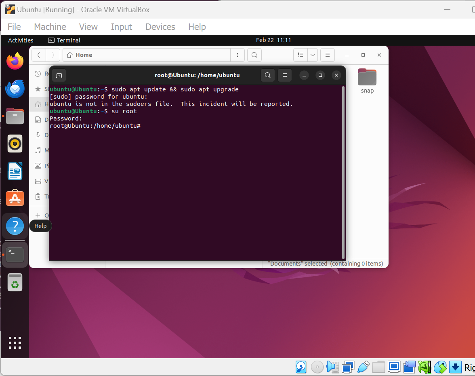Open the Trash from the dock
The image size is (475, 376).
click(x=15, y=282)
